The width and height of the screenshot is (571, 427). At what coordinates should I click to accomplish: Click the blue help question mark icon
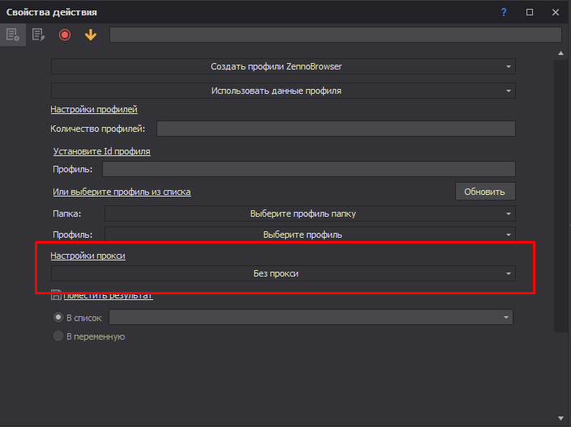pos(504,12)
